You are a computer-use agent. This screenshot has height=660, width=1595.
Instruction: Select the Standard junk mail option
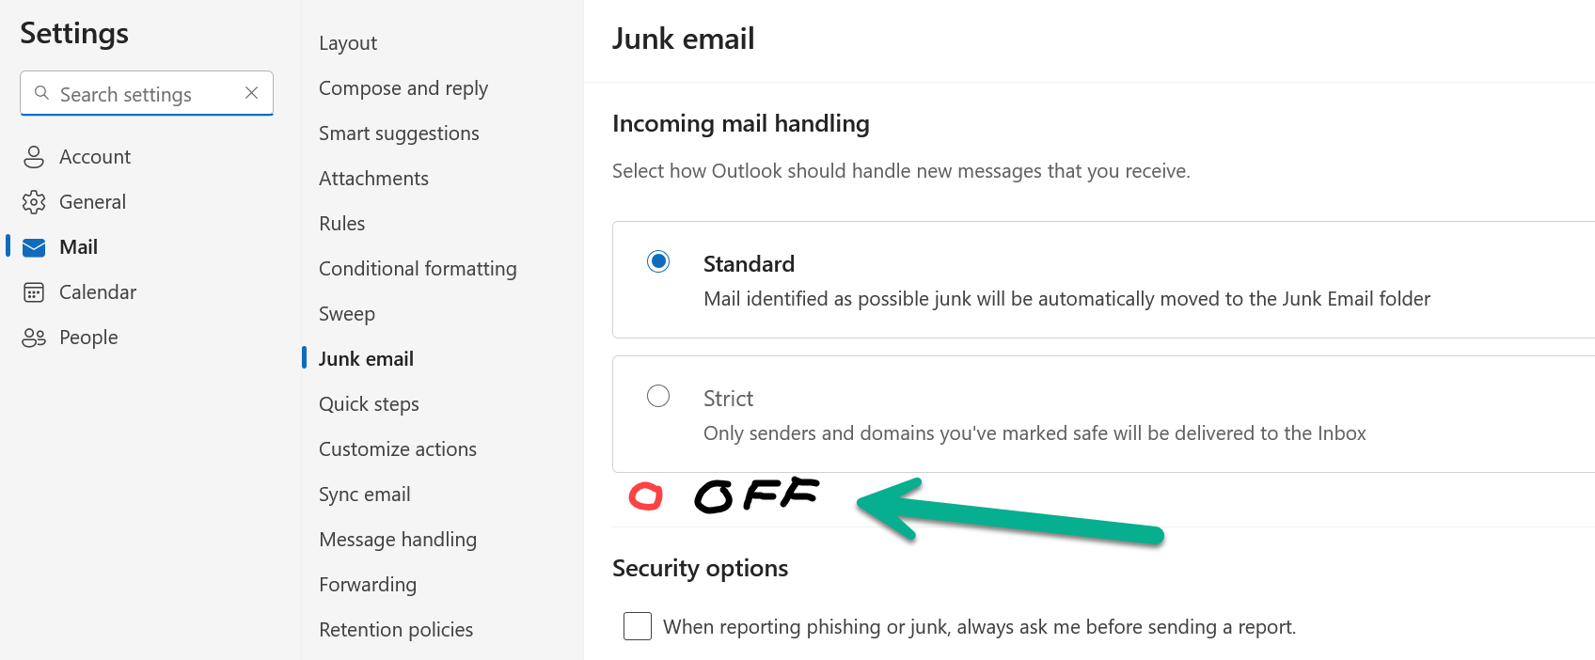point(658,261)
